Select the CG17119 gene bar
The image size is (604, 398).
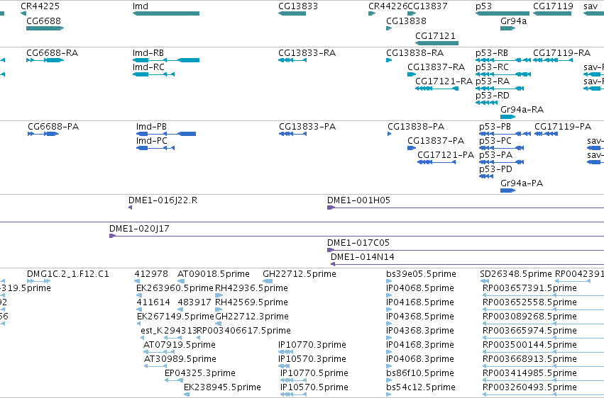click(552, 13)
